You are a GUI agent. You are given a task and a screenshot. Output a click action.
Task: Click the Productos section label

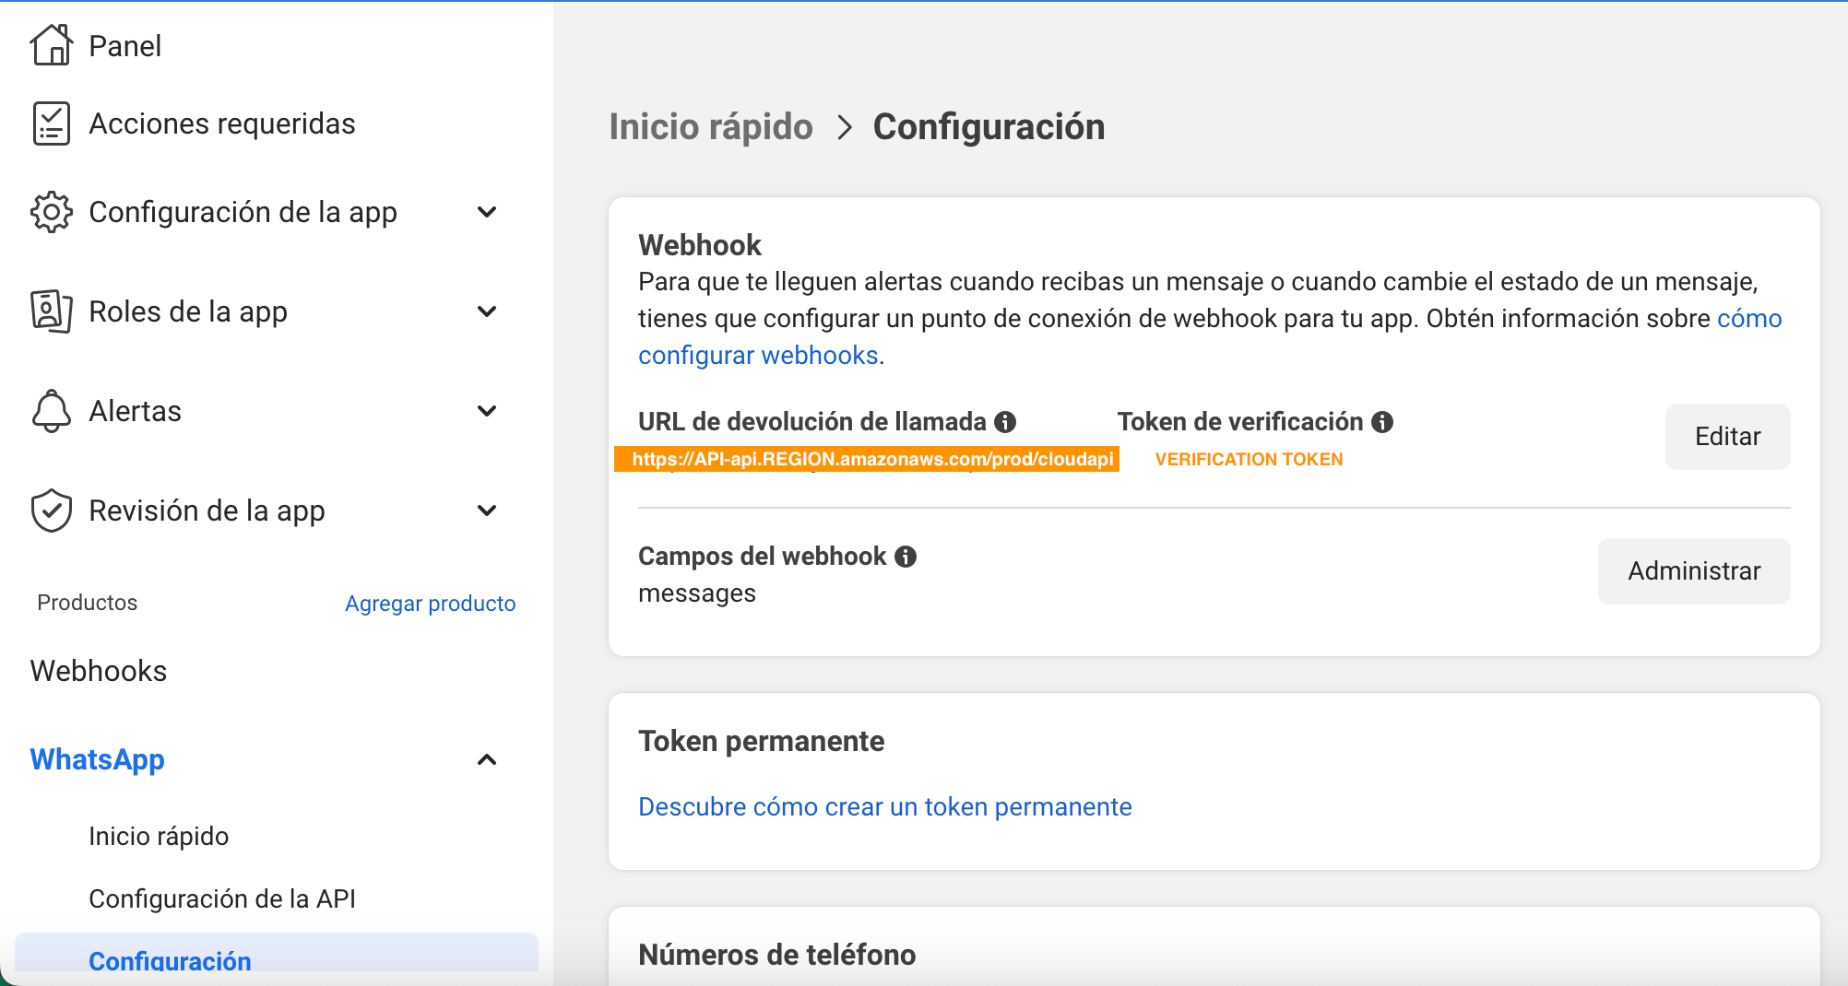coord(87,603)
